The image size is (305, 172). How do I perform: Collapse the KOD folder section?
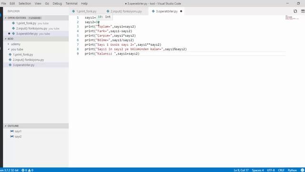(x=36, y=39)
